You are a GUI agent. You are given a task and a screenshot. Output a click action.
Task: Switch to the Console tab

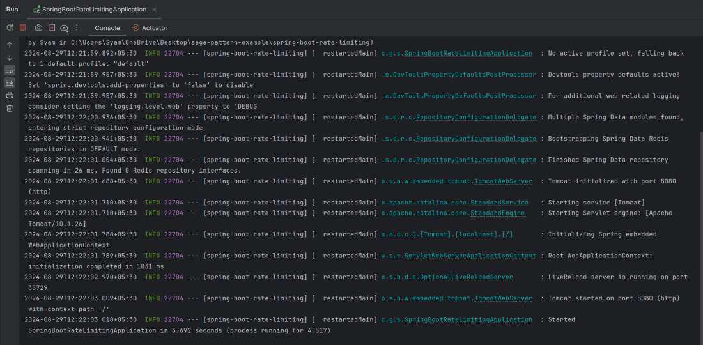point(107,27)
